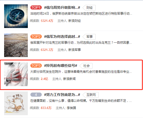Select the 财经 category tag
The height and width of the screenshot is (118, 143).
89,8
